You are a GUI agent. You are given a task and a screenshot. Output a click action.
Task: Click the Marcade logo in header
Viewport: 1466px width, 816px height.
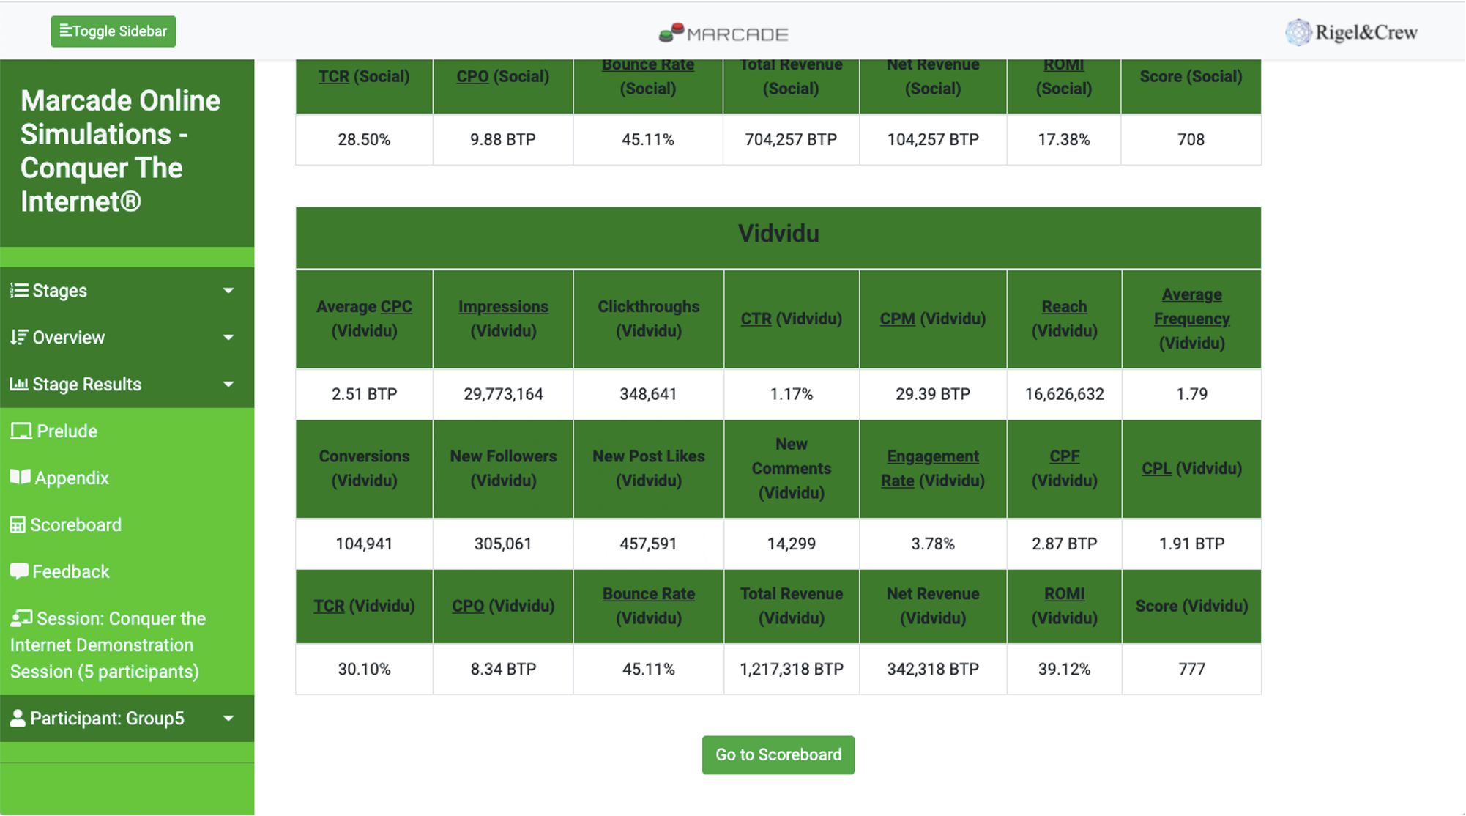point(723,34)
